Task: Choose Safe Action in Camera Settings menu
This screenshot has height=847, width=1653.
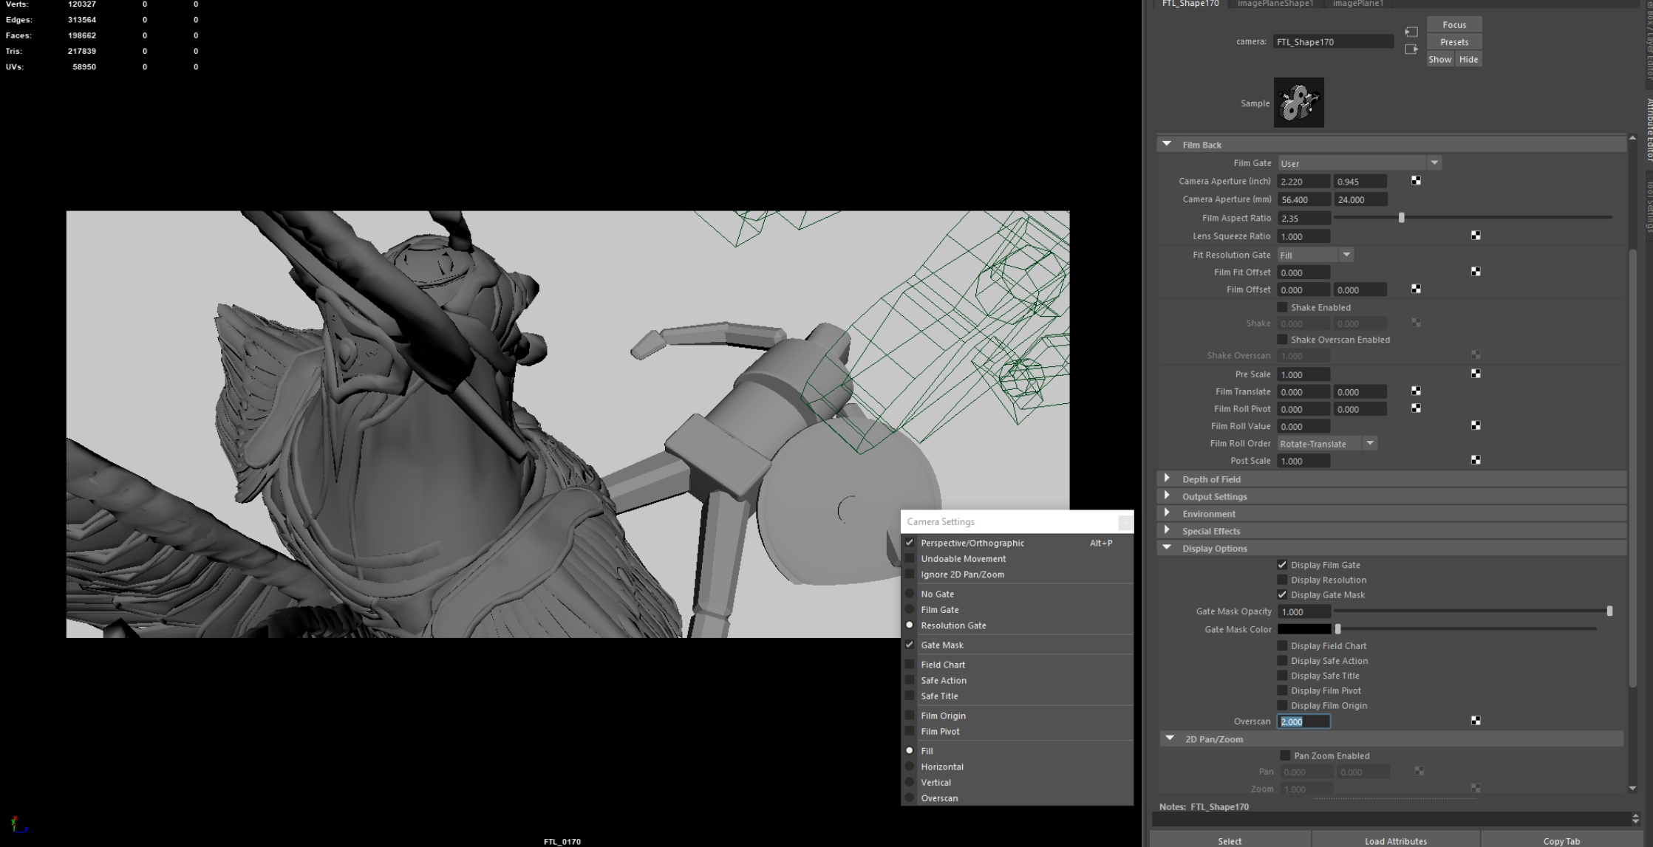Action: point(944,680)
